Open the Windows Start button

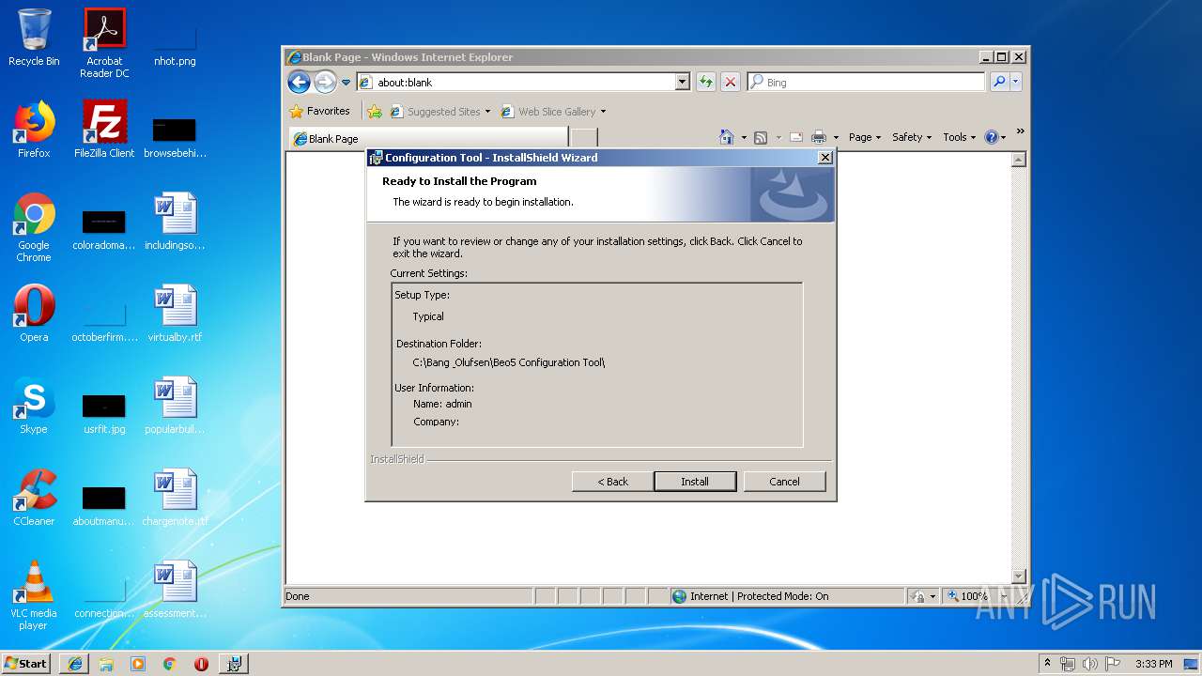coord(26,663)
